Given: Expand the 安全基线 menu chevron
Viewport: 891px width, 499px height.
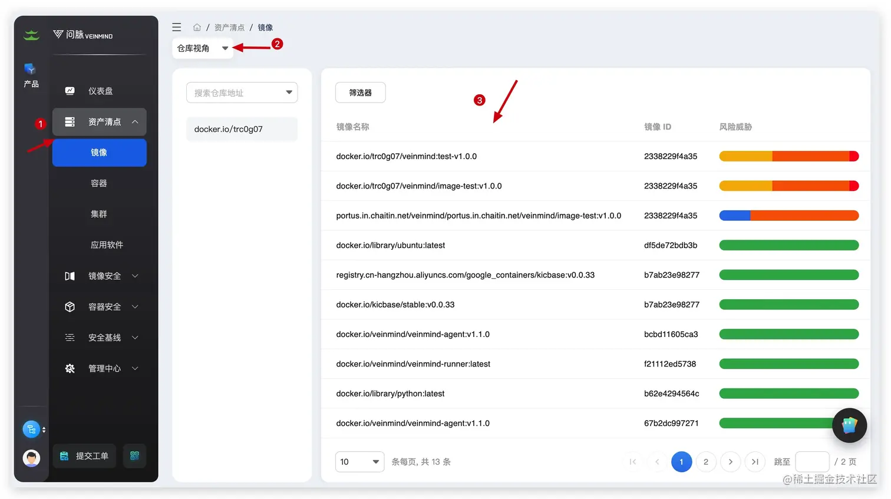Looking at the screenshot, I should (x=135, y=338).
